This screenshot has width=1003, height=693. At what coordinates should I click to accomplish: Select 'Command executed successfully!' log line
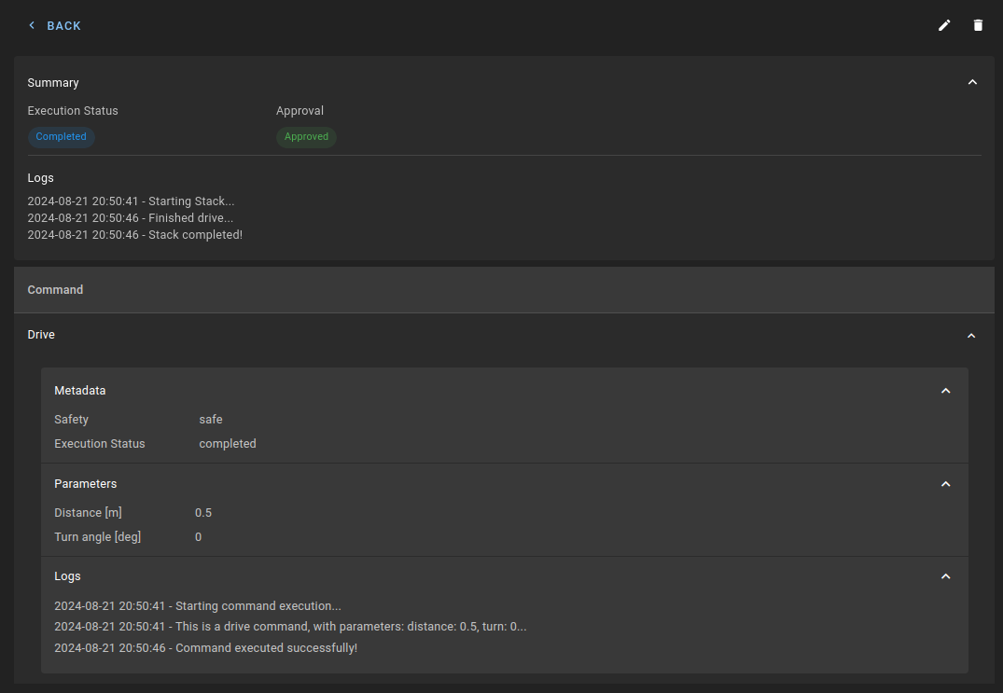[206, 648]
